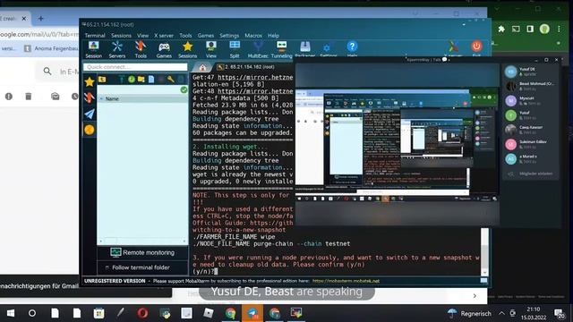Viewport: 573px width, 322px height.
Task: Open the Servers toolbar icon
Action: click(x=117, y=50)
